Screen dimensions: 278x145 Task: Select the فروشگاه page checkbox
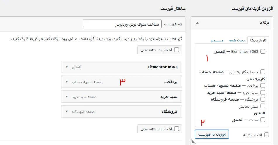tap(263, 99)
